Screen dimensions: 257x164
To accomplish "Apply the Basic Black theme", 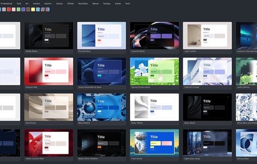I will [207, 109].
